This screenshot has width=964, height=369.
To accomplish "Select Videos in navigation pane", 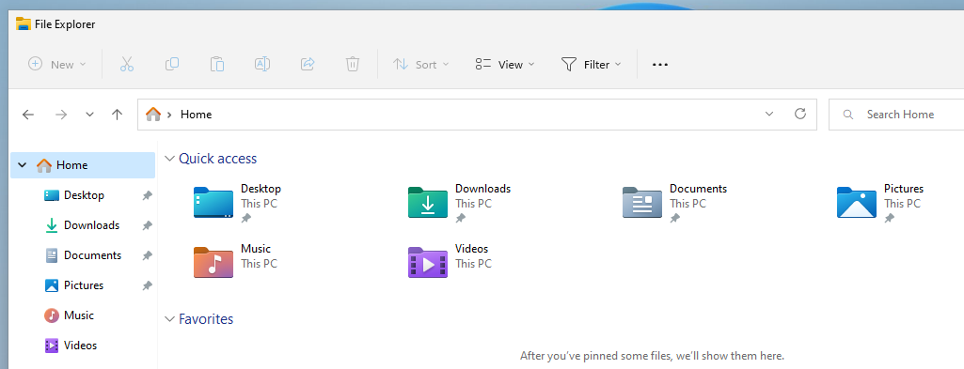I will 83,346.
